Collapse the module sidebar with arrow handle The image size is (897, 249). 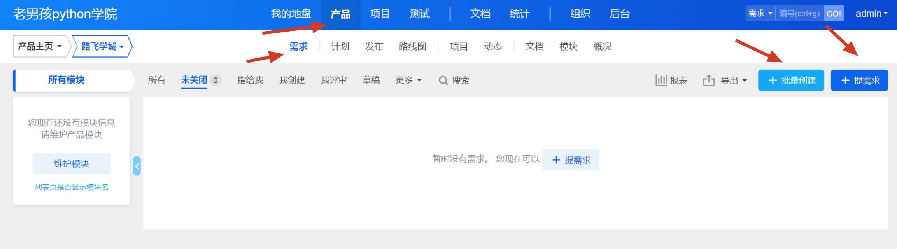coord(137,166)
